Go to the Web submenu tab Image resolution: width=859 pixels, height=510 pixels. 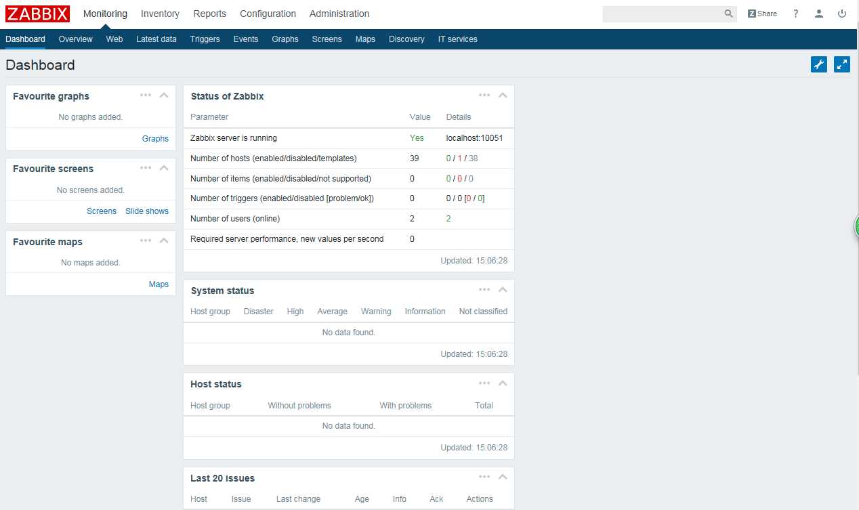114,39
